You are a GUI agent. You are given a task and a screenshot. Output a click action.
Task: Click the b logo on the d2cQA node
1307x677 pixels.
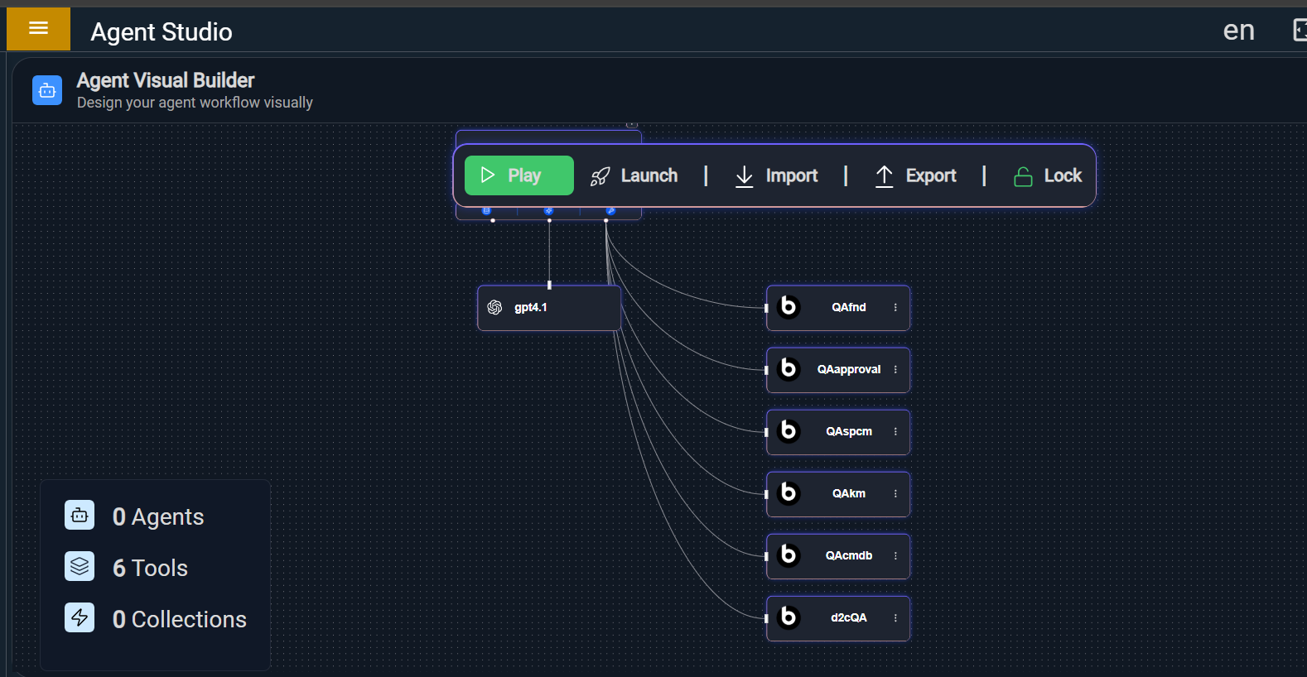coord(789,617)
